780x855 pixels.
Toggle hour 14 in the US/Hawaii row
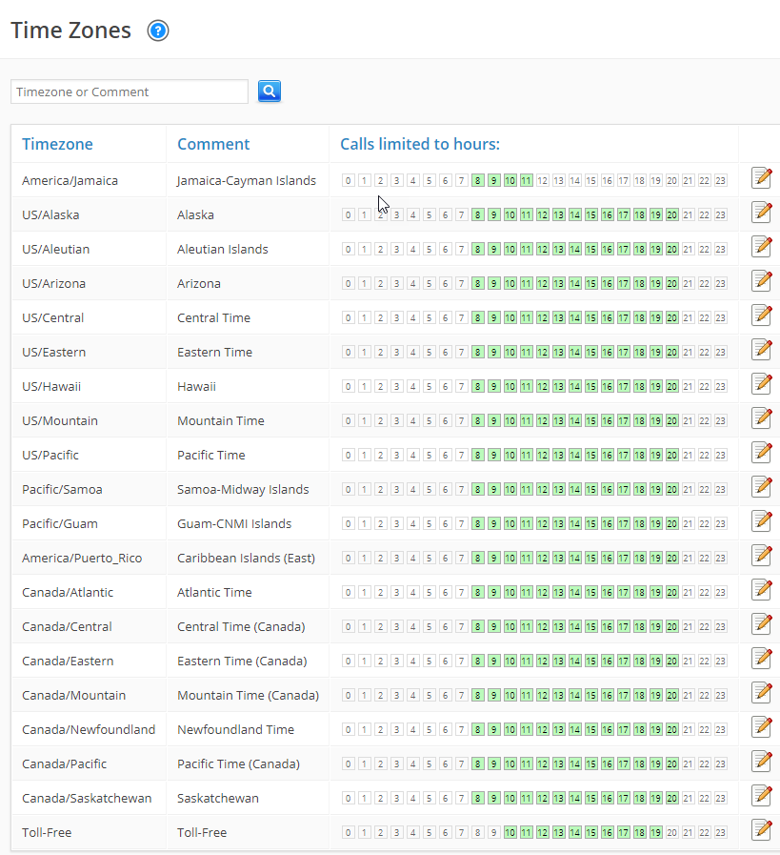574,387
